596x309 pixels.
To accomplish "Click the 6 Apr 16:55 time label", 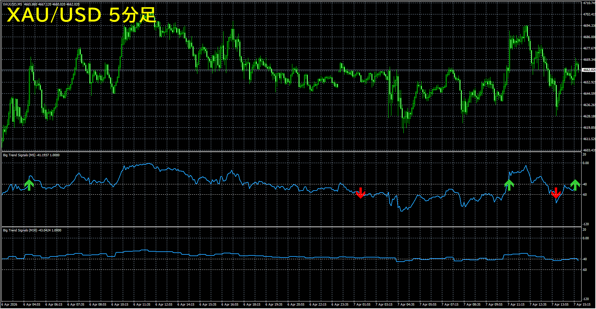I will click(x=230, y=305).
